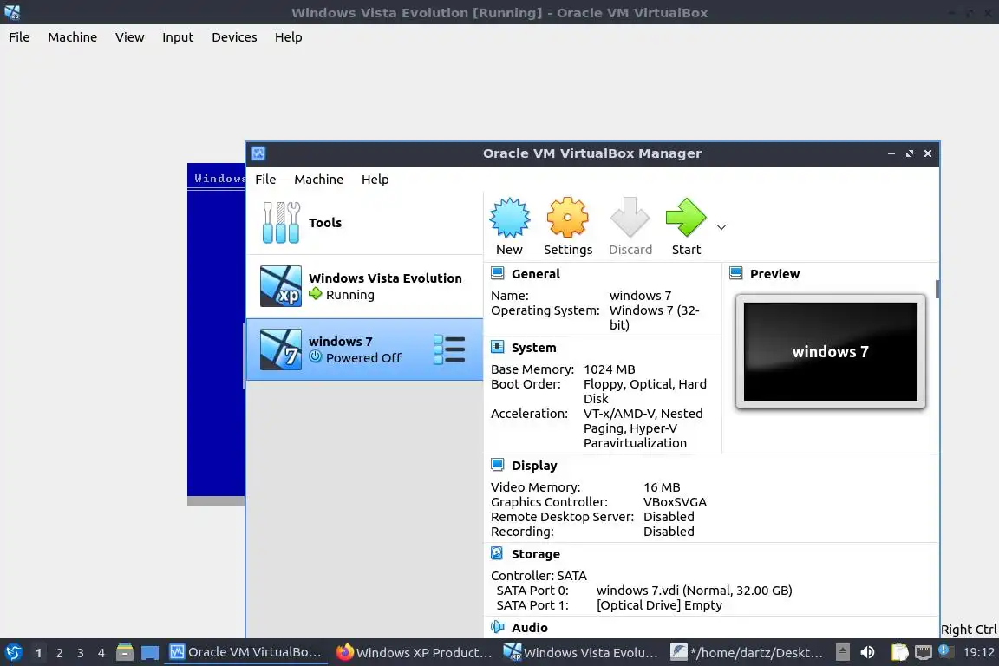Click the Discard arrow icon

point(630,218)
